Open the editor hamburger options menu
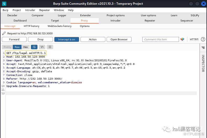The height and width of the screenshot is (138, 207). [50, 47]
